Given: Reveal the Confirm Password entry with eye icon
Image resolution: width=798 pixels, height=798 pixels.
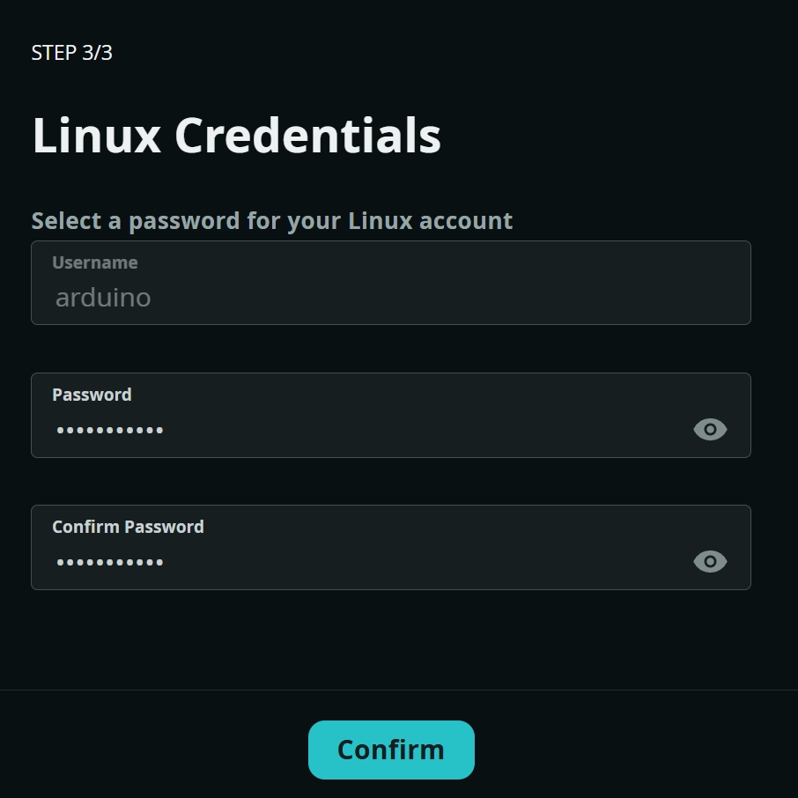Looking at the screenshot, I should (x=710, y=562).
